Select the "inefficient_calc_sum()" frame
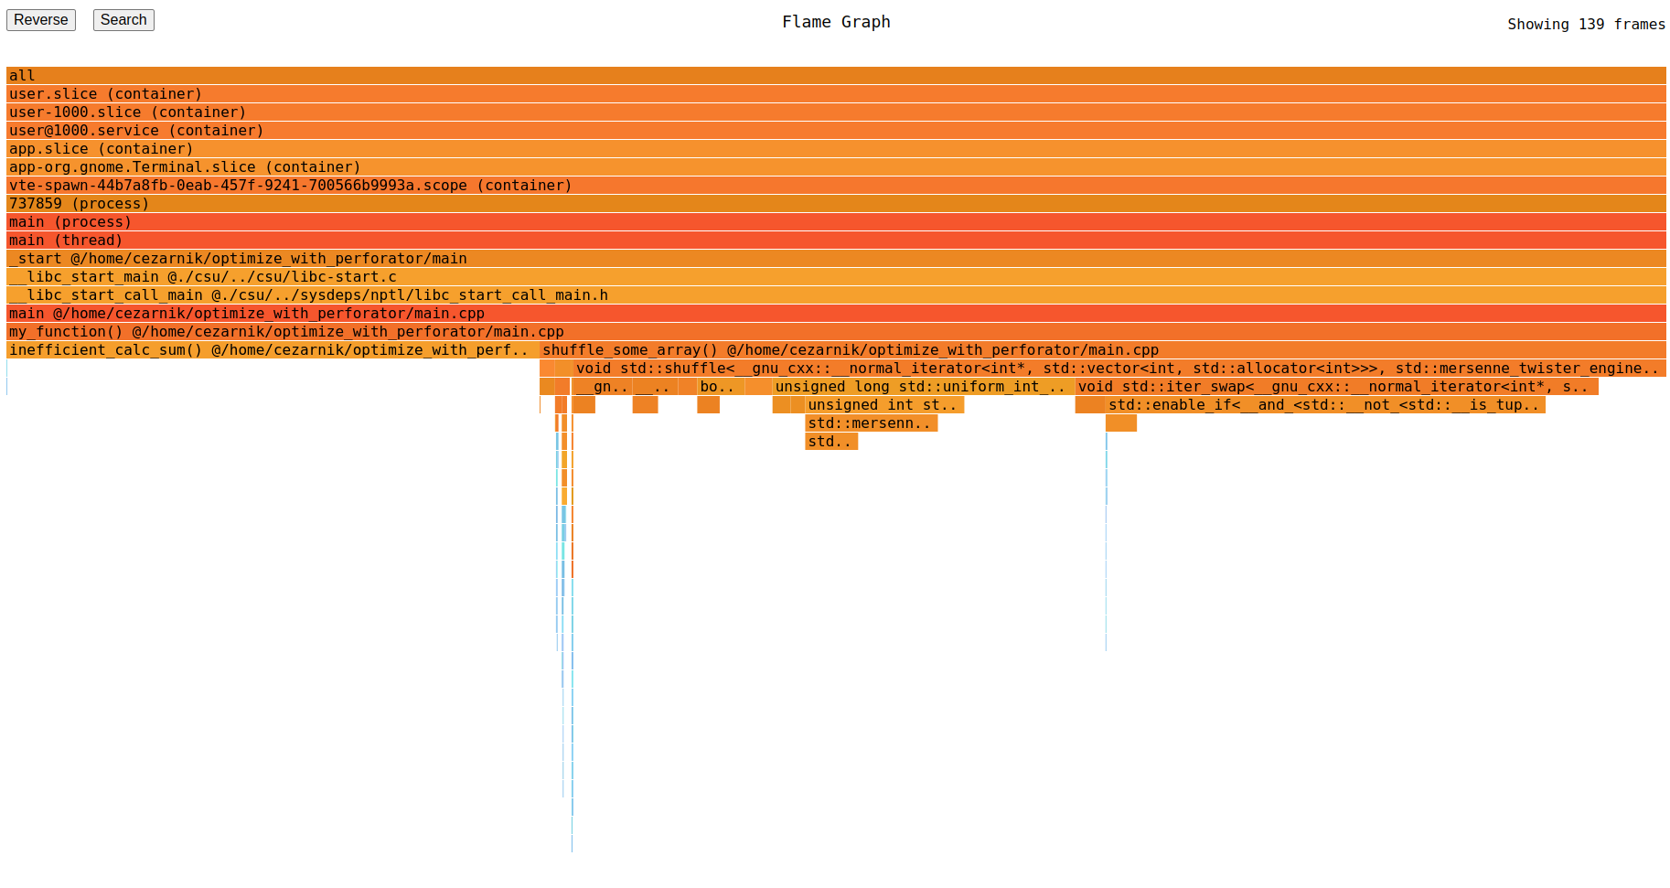Screen dimensions: 1670x888 point(265,349)
